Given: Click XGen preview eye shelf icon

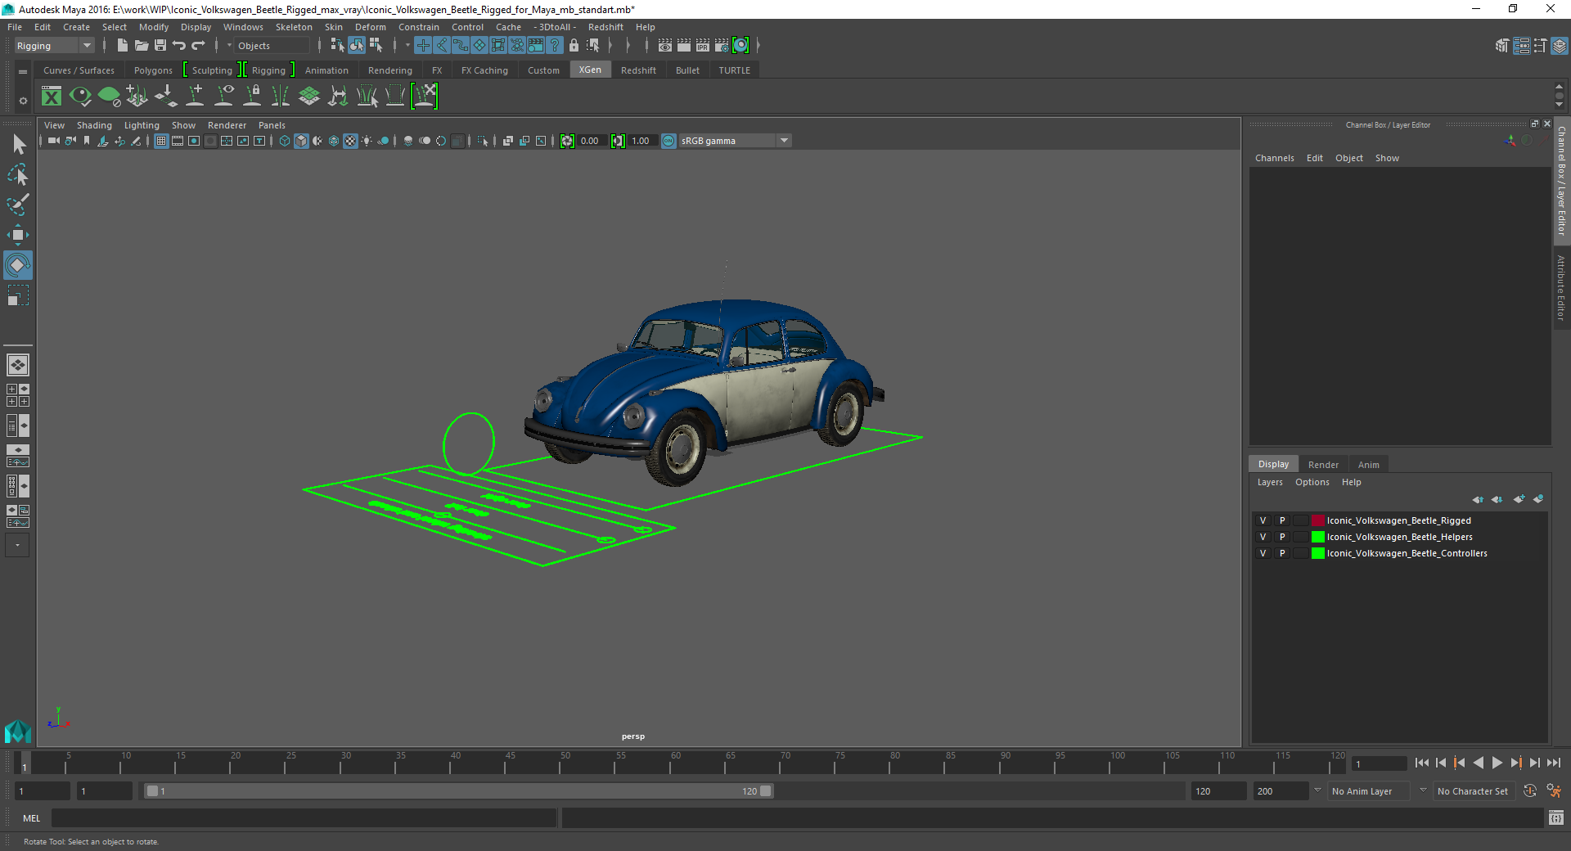Looking at the screenshot, I should pyautogui.click(x=80, y=97).
